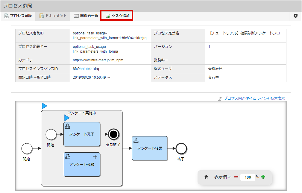Click the 開始 start event circle
302x193 pixels.
(27, 148)
